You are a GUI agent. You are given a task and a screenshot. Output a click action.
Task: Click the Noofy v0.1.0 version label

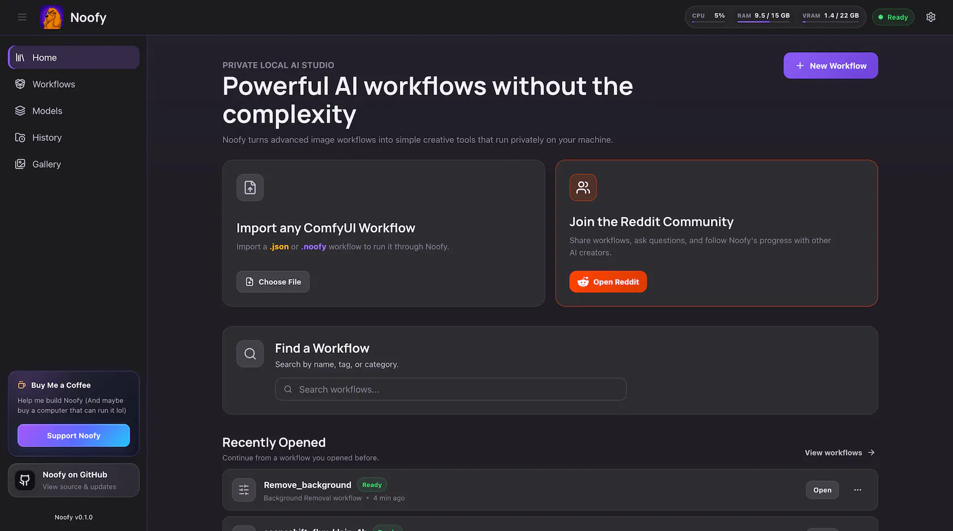point(74,517)
